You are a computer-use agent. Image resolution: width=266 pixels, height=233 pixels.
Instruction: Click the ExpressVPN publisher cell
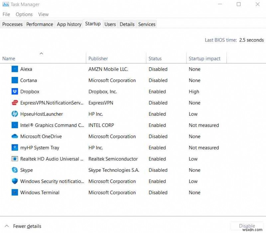pyautogui.click(x=101, y=103)
